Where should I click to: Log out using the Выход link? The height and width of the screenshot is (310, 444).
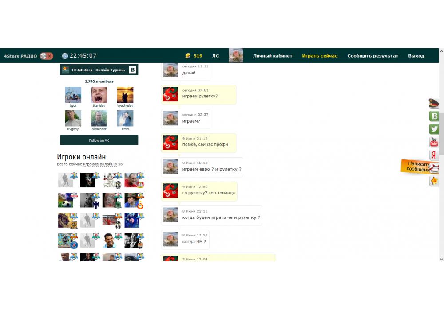pos(416,56)
